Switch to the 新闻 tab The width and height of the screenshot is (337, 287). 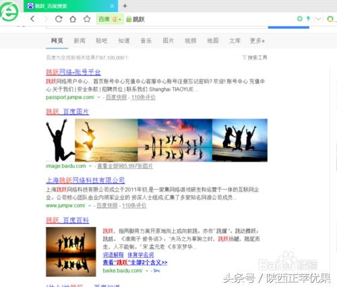(x=80, y=40)
